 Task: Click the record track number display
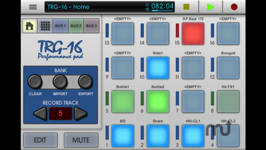(x=61, y=113)
